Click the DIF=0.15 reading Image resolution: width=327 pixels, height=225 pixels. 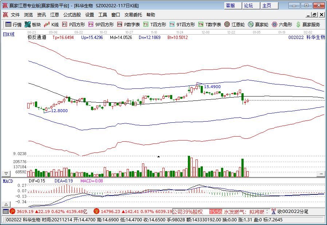point(37,181)
